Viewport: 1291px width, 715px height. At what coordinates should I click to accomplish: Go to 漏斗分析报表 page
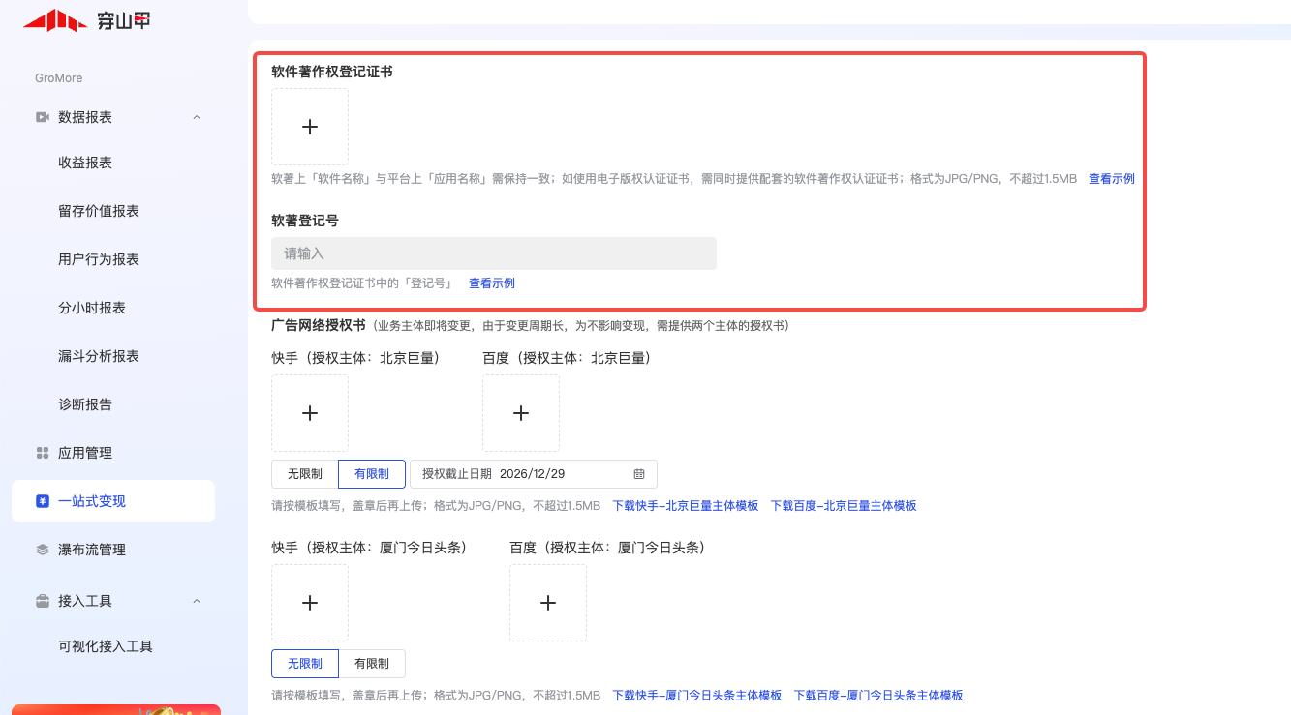click(x=99, y=356)
